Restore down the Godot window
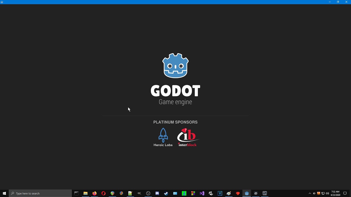351x197 pixels. click(338, 2)
